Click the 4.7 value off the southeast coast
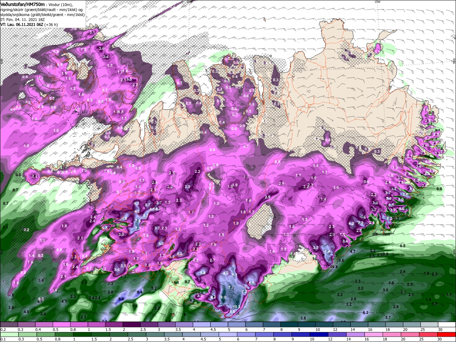The image size is (456, 342). coord(353,252)
